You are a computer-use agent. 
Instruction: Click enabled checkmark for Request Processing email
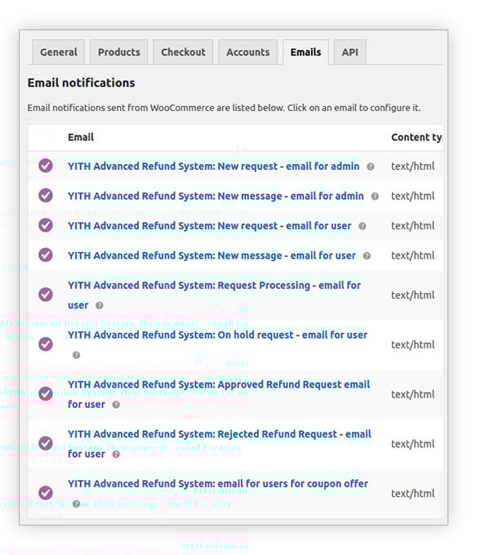pos(46,295)
